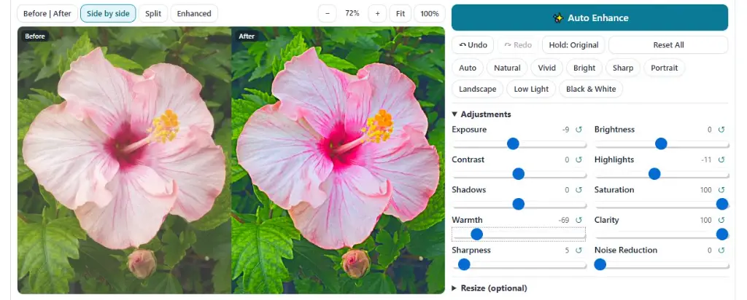Click the Brightness slider handle

click(661, 143)
